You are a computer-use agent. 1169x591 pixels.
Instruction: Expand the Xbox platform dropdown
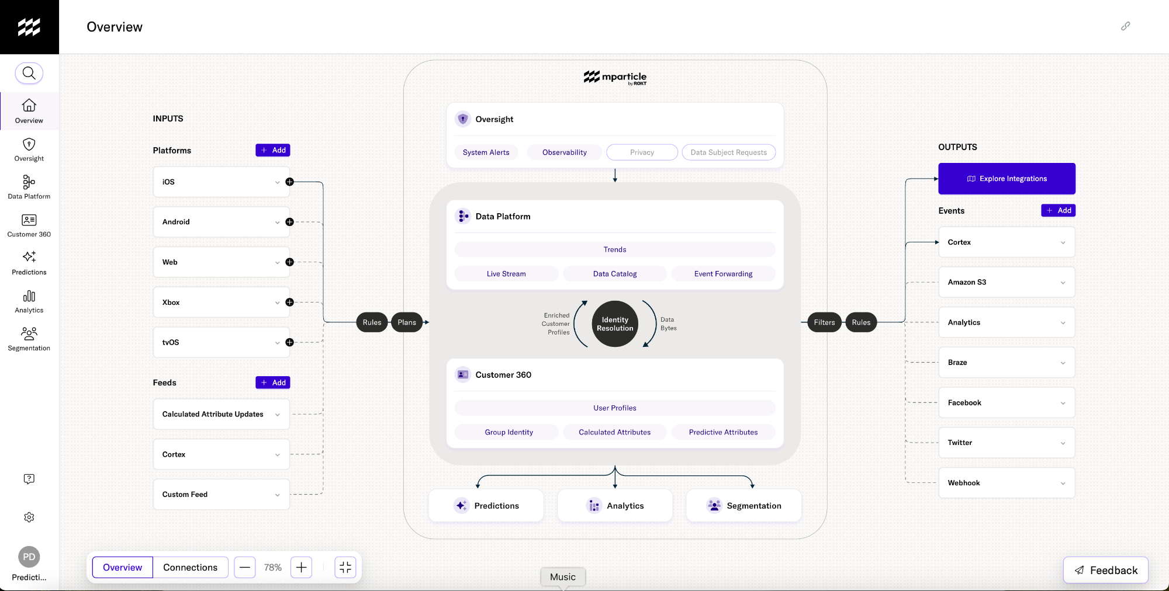[277, 303]
